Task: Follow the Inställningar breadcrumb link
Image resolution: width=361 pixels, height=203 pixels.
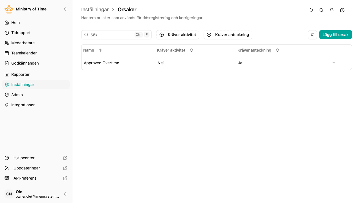Action: tap(95, 10)
